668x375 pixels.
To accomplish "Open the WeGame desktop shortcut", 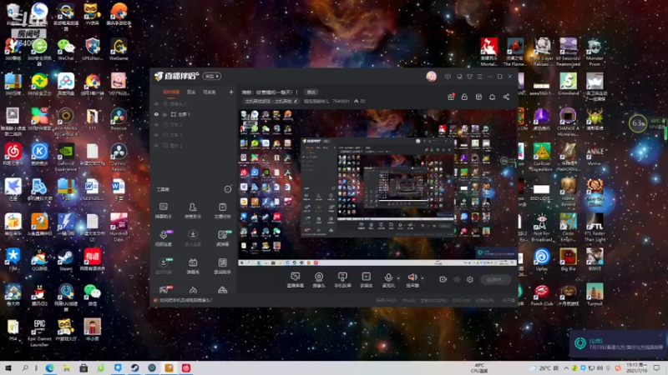I will tap(119, 49).
